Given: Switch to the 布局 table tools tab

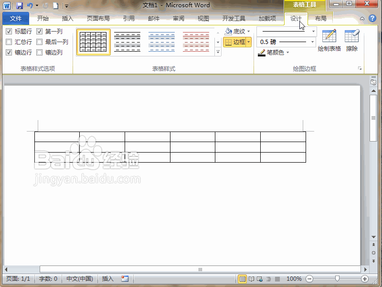Looking at the screenshot, I should click(x=320, y=18).
